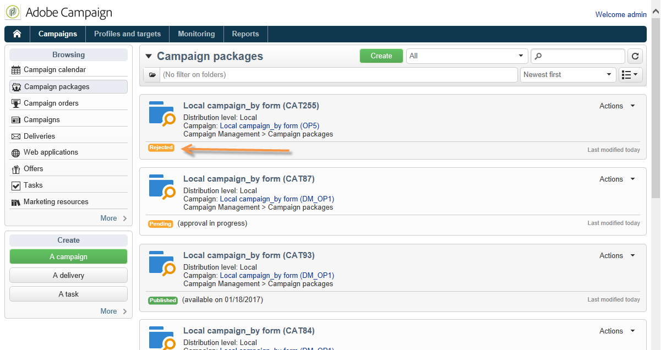Click package icon for CAT87
The width and height of the screenshot is (666, 350).
tap(162, 187)
